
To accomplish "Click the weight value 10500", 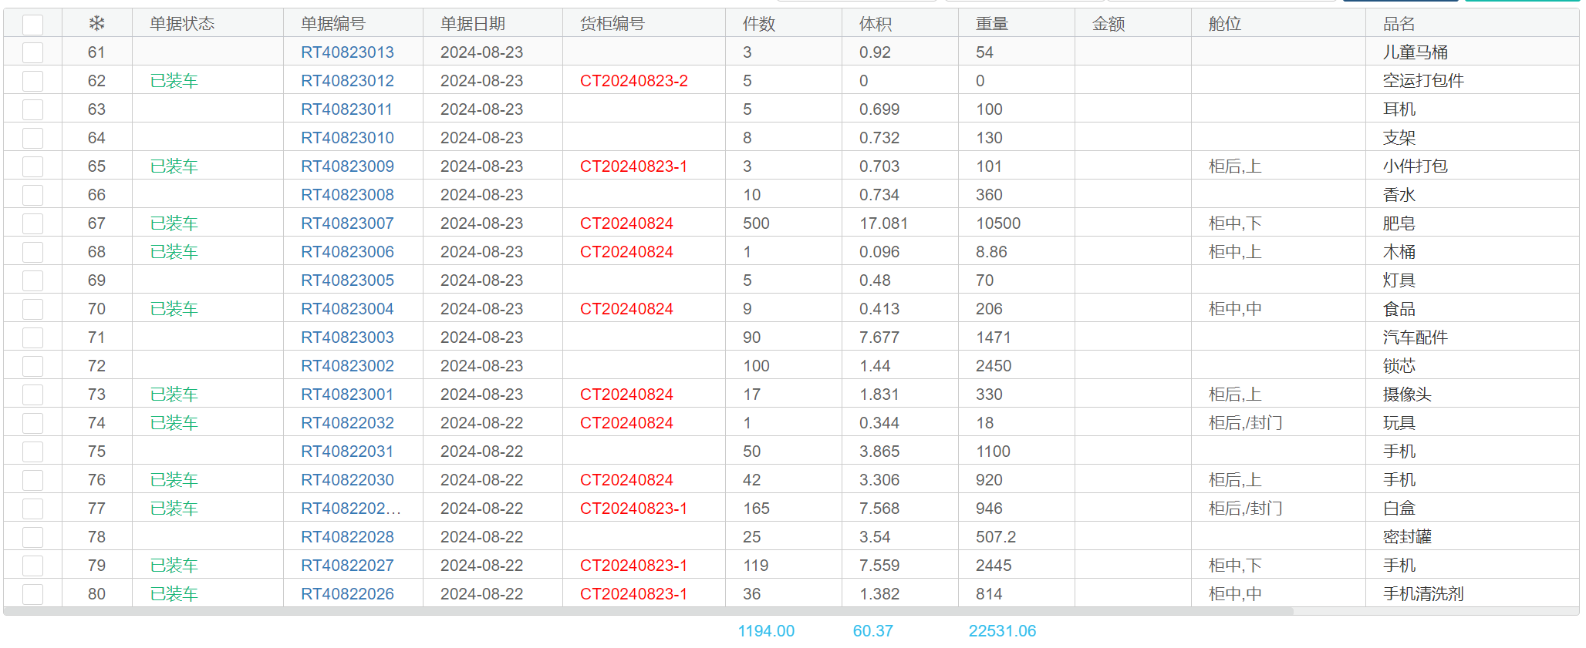I will pos(998,223).
